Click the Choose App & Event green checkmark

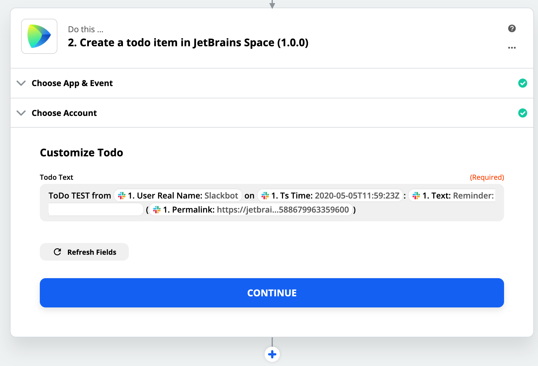tap(522, 83)
